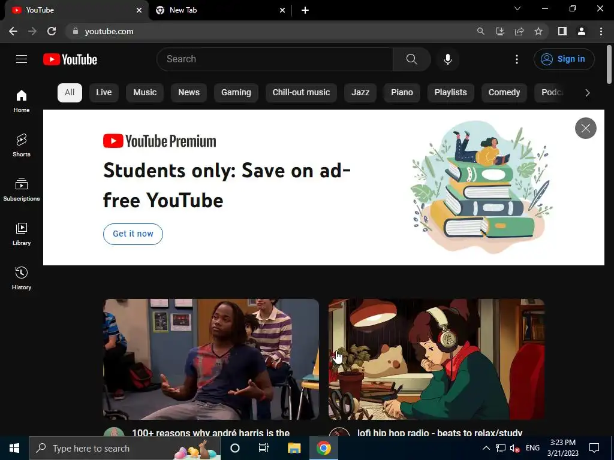
Task: Filter by Piano chip
Action: click(402, 93)
